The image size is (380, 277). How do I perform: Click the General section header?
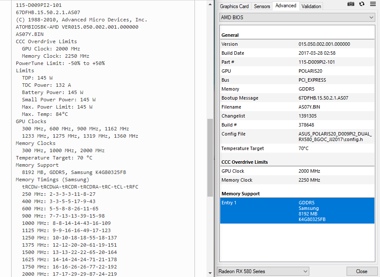[x=230, y=35]
